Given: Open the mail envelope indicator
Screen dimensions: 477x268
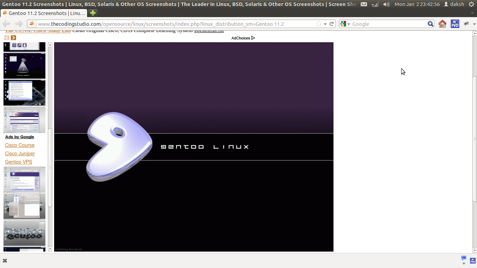Looking at the screenshot, I should (364, 4).
